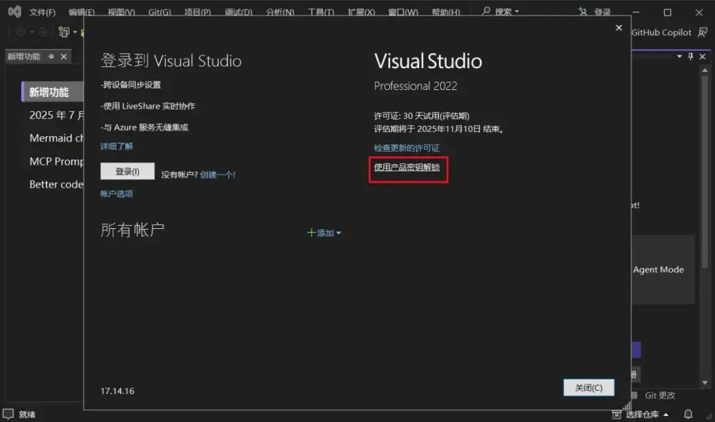Image resolution: width=715 pixels, height=422 pixels.
Task: Click the navigate backward arrow icon
Action: pyautogui.click(x=21, y=32)
